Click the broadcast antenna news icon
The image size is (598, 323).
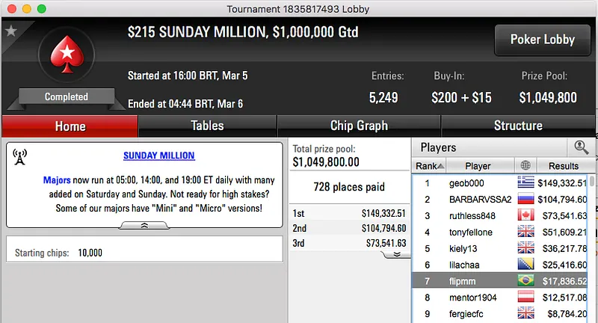click(20, 157)
